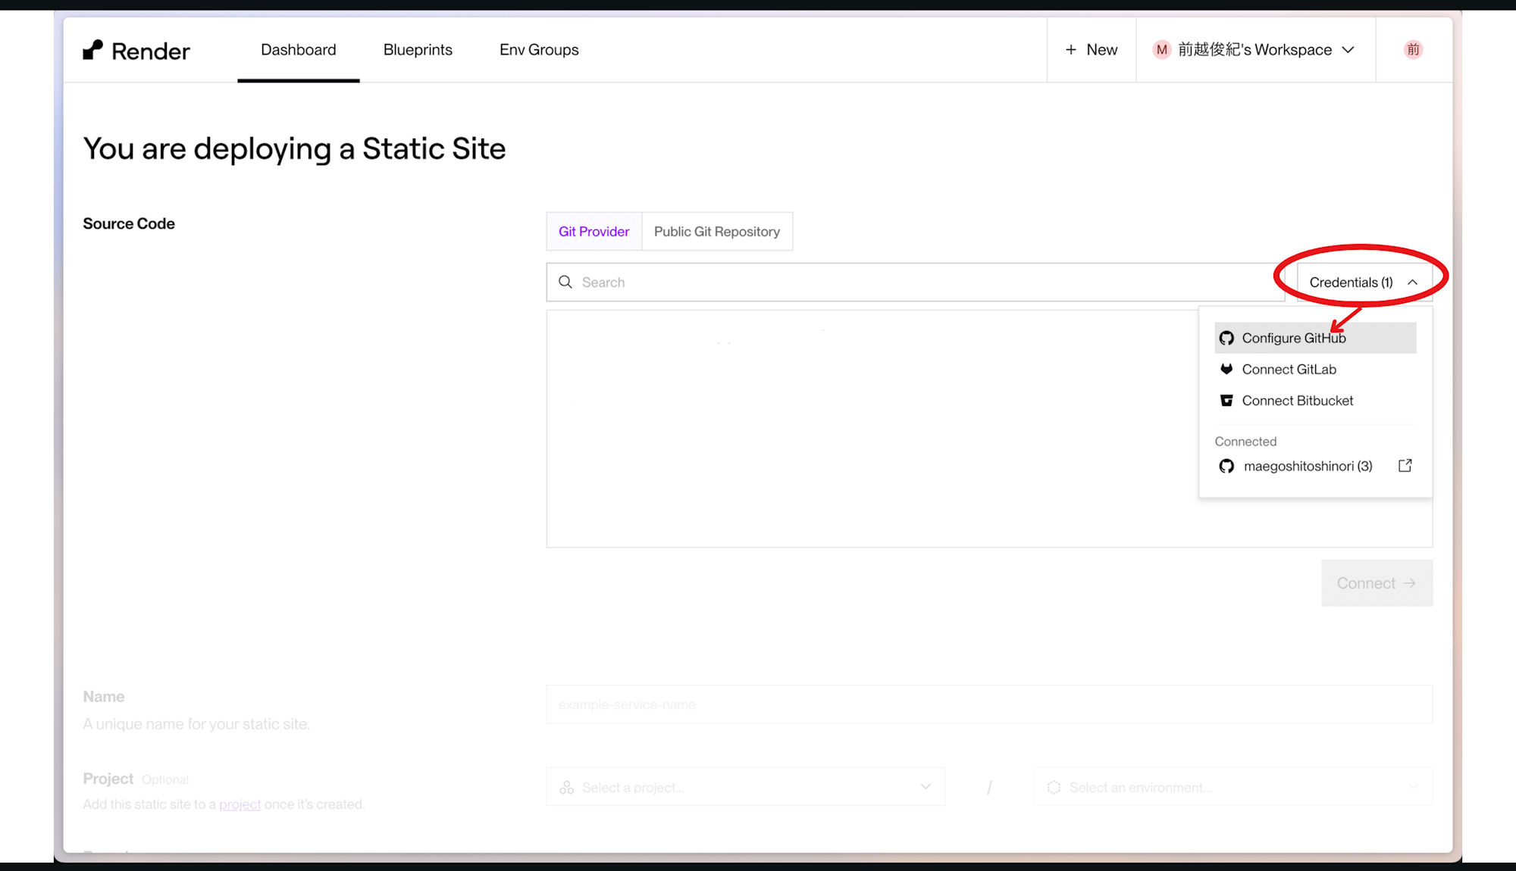This screenshot has width=1516, height=871.
Task: Click the Connect Bitbucket icon
Action: (1226, 400)
